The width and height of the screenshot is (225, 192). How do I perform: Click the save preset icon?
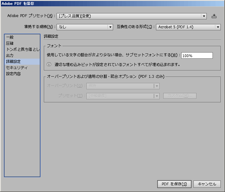214,16
